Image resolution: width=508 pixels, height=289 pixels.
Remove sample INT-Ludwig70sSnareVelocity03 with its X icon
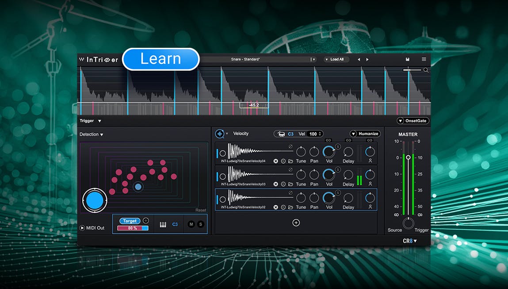click(275, 184)
